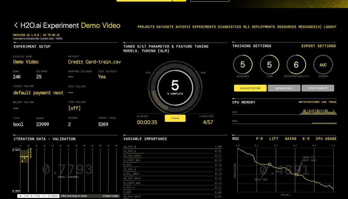Select the 12_PAY_3 variable row
The height and width of the screenshot is (199, 348).
(x=172, y=169)
